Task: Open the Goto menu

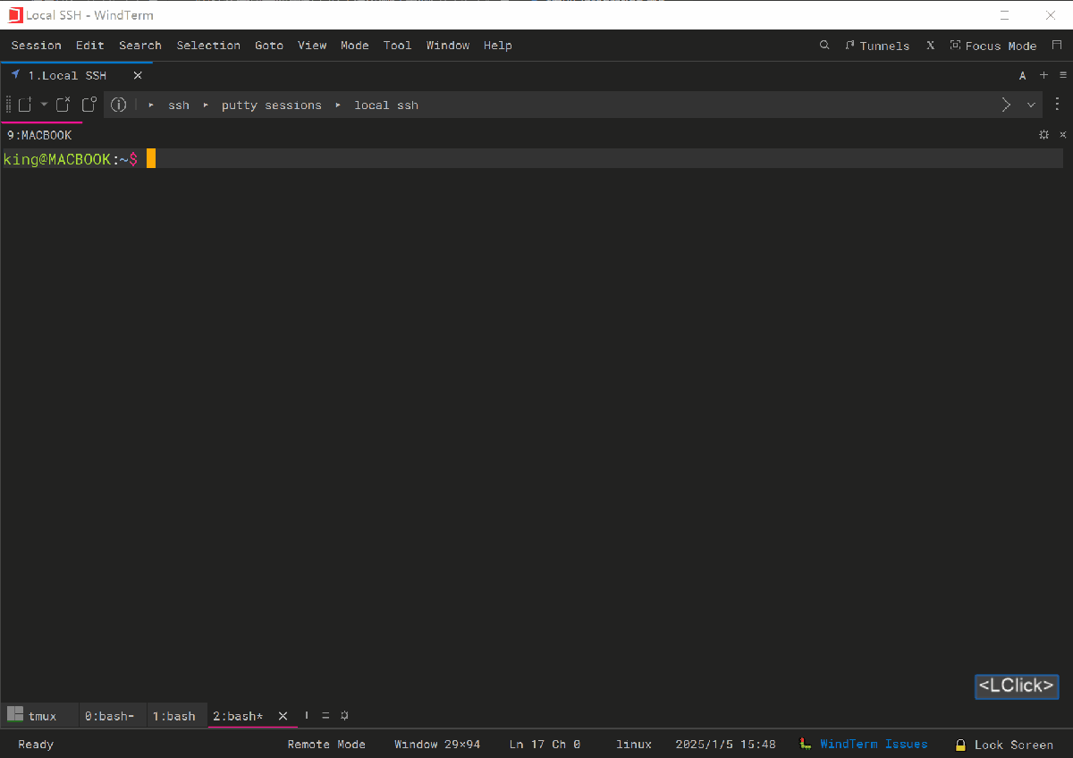Action: (269, 46)
